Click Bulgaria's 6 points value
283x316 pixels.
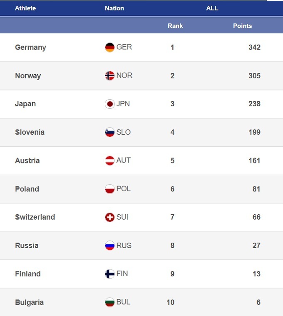click(258, 302)
